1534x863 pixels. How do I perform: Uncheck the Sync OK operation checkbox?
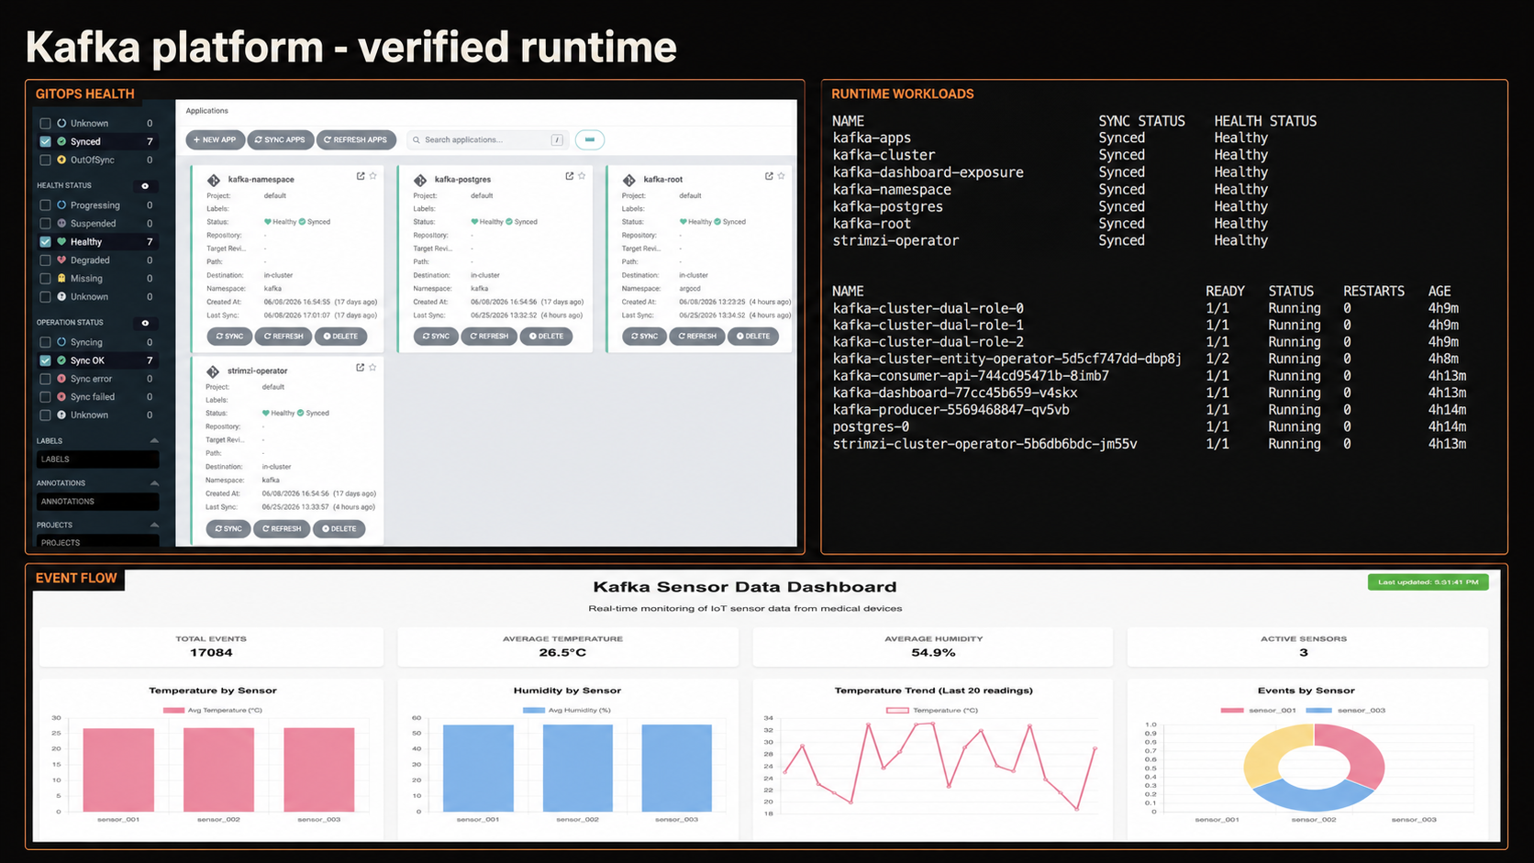[45, 360]
